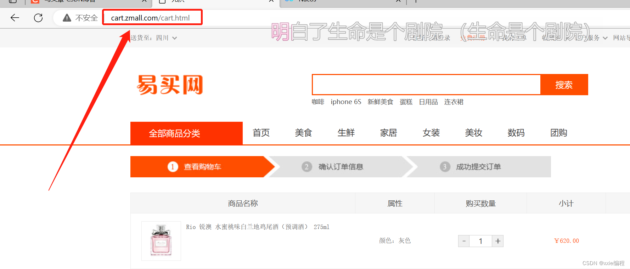Click the 颜色：灰色 attribute text
Screen dimensions: 630x269
[x=395, y=241]
